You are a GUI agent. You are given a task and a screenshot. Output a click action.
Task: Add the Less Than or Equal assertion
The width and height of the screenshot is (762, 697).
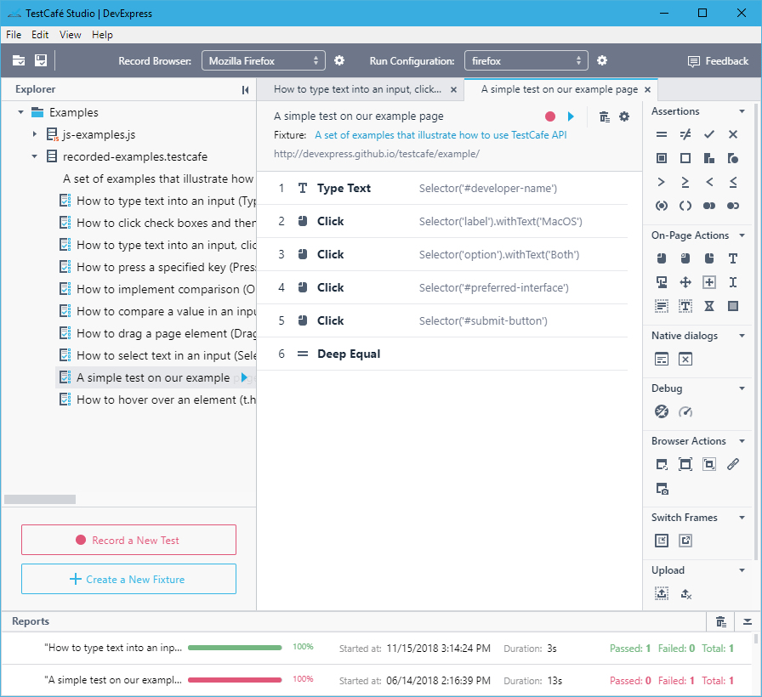(x=733, y=182)
